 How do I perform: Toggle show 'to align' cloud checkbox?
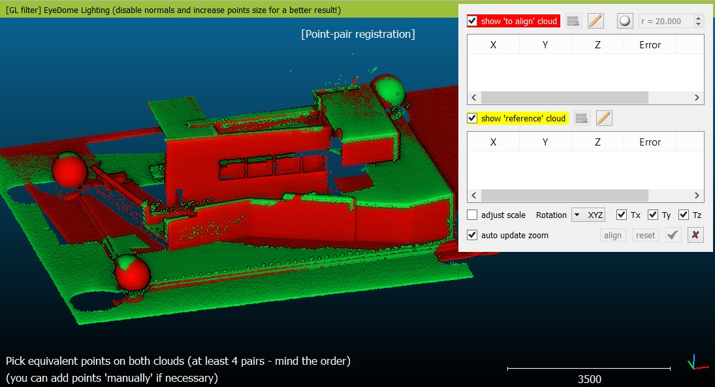click(x=472, y=21)
